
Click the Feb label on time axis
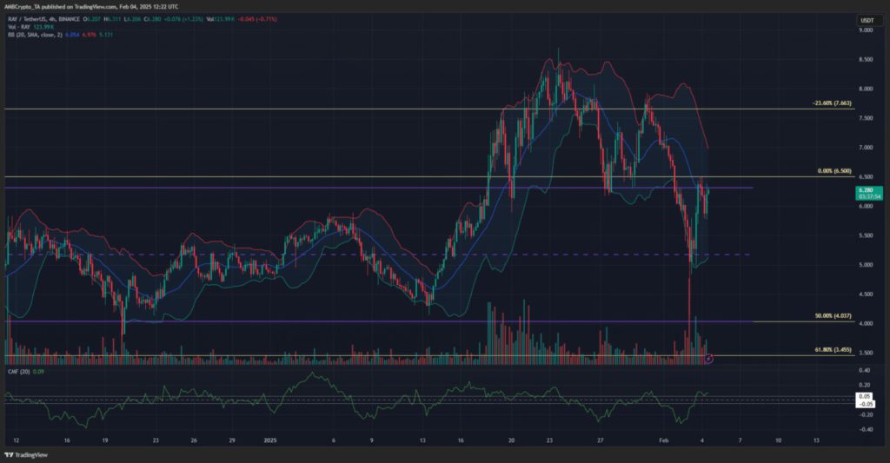pyautogui.click(x=663, y=440)
